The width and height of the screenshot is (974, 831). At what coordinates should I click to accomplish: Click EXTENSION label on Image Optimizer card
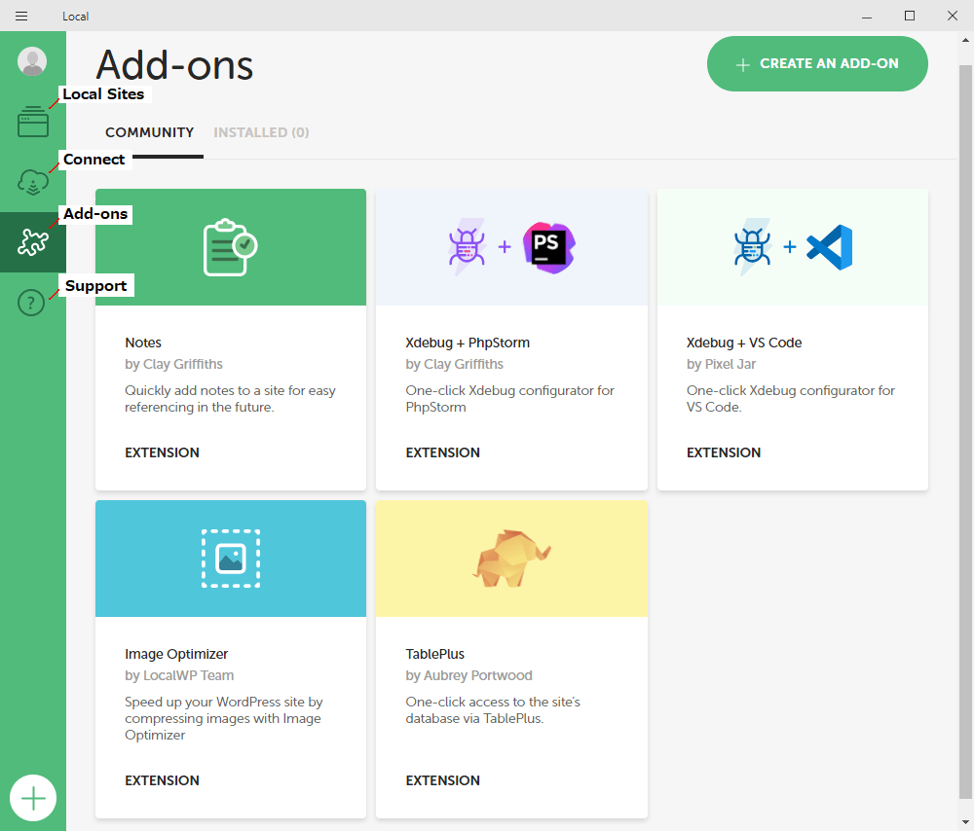[x=162, y=780]
